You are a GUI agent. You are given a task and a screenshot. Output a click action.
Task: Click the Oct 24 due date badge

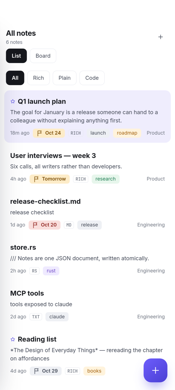point(49,133)
